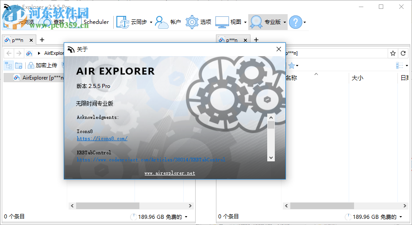Click the About dialog scrollbar thumb

click(271, 125)
